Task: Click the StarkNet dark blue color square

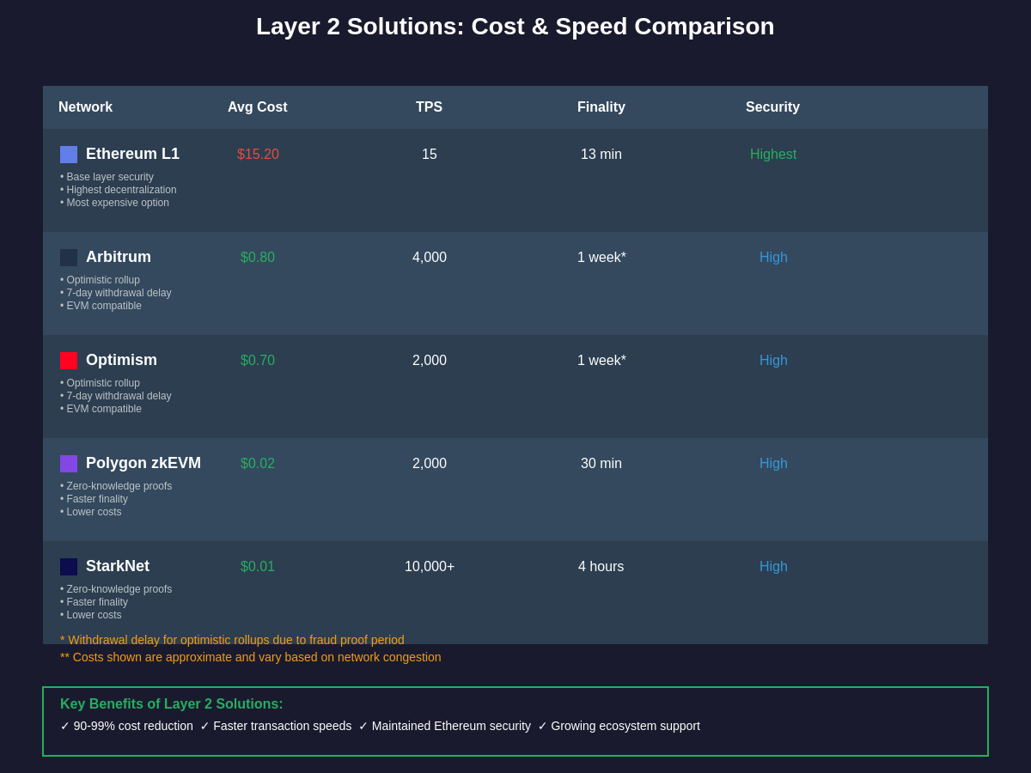Action: pos(69,567)
